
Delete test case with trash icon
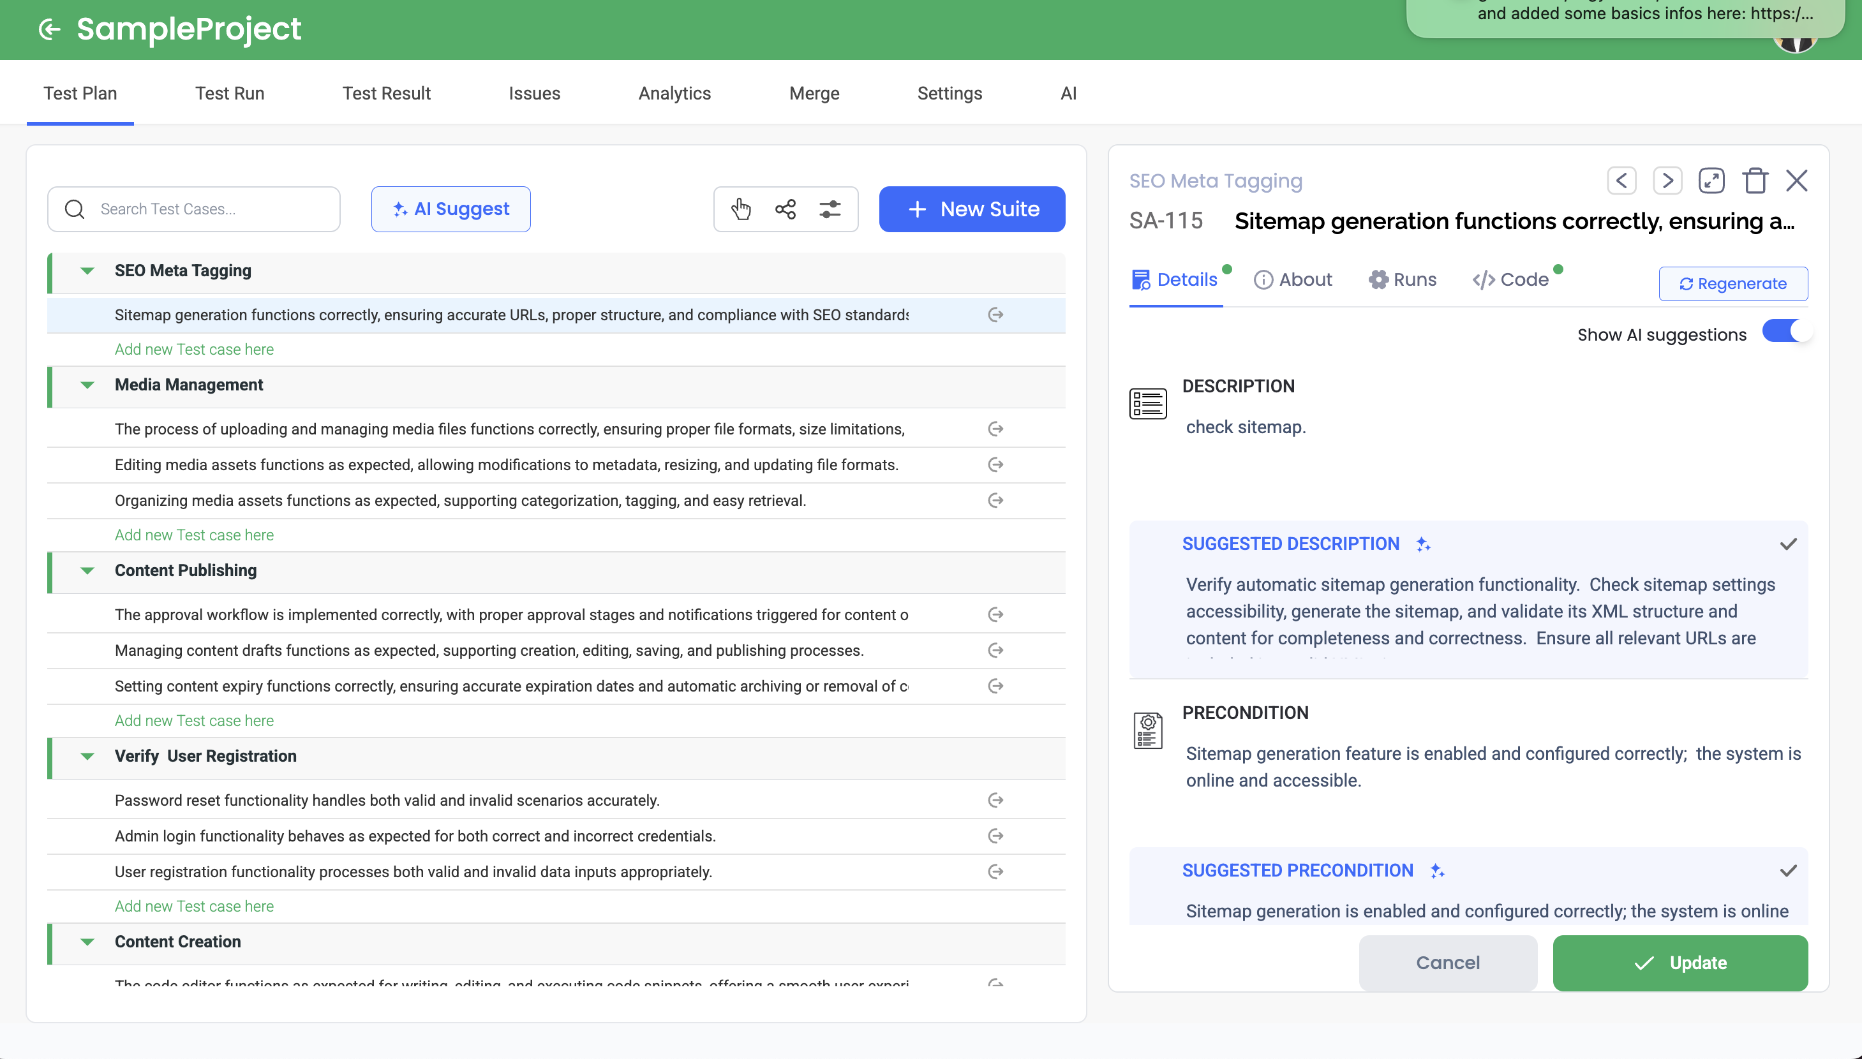click(x=1755, y=181)
